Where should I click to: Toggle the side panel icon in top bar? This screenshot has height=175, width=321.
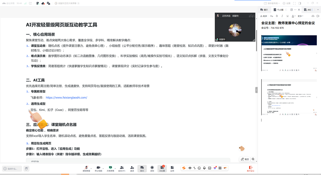[x=300, y=3]
